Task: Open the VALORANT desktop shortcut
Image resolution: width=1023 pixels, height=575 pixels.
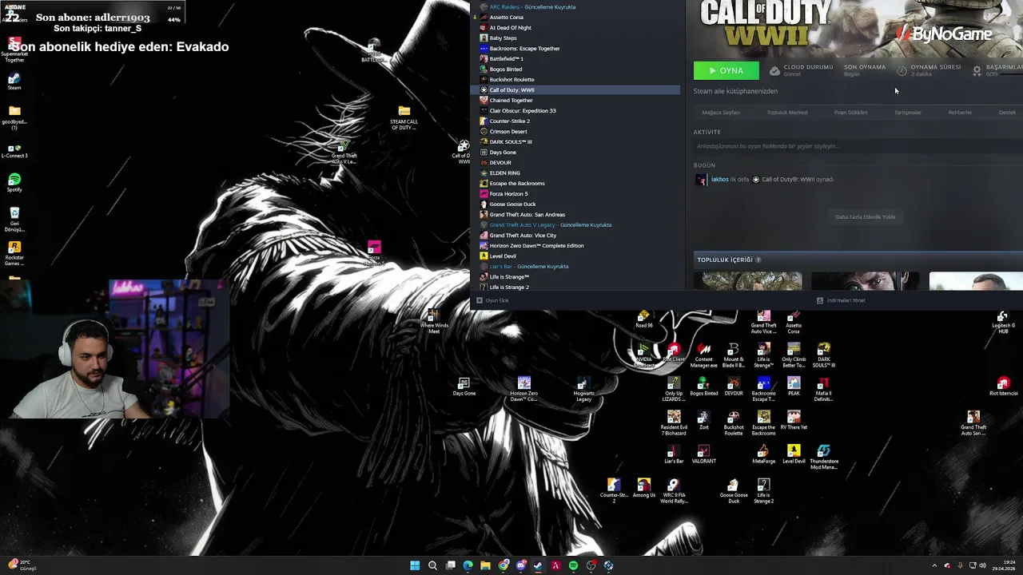Action: point(703,454)
